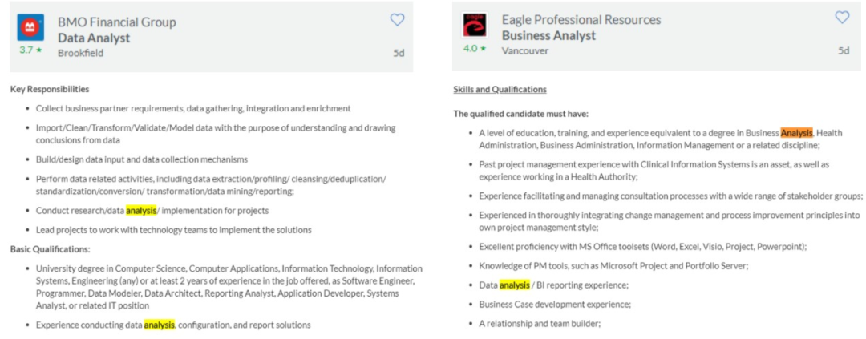The height and width of the screenshot is (339, 866).
Task: Click the BMO Financial Group logo
Action: coord(30,27)
